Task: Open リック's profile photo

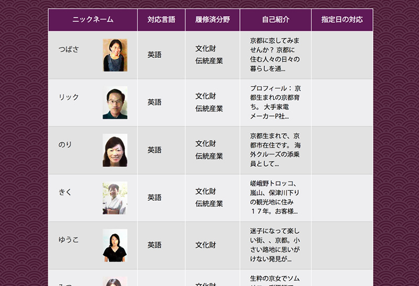Action: click(115, 102)
